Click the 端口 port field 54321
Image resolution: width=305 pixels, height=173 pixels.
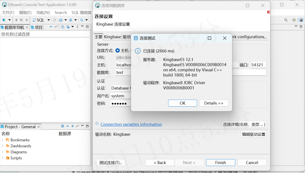[258, 65]
